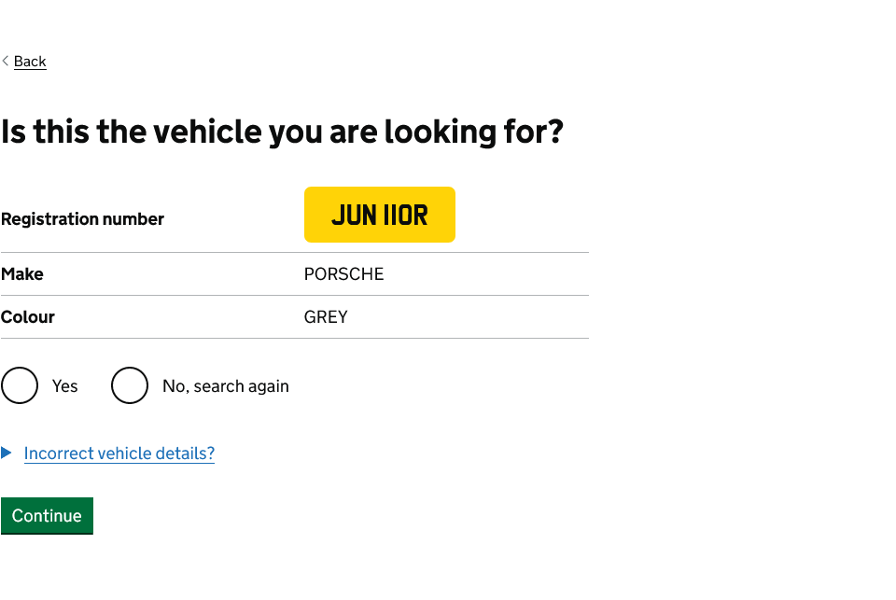Viewport: 896px width, 600px height.
Task: Click the page heading text
Action: [283, 131]
